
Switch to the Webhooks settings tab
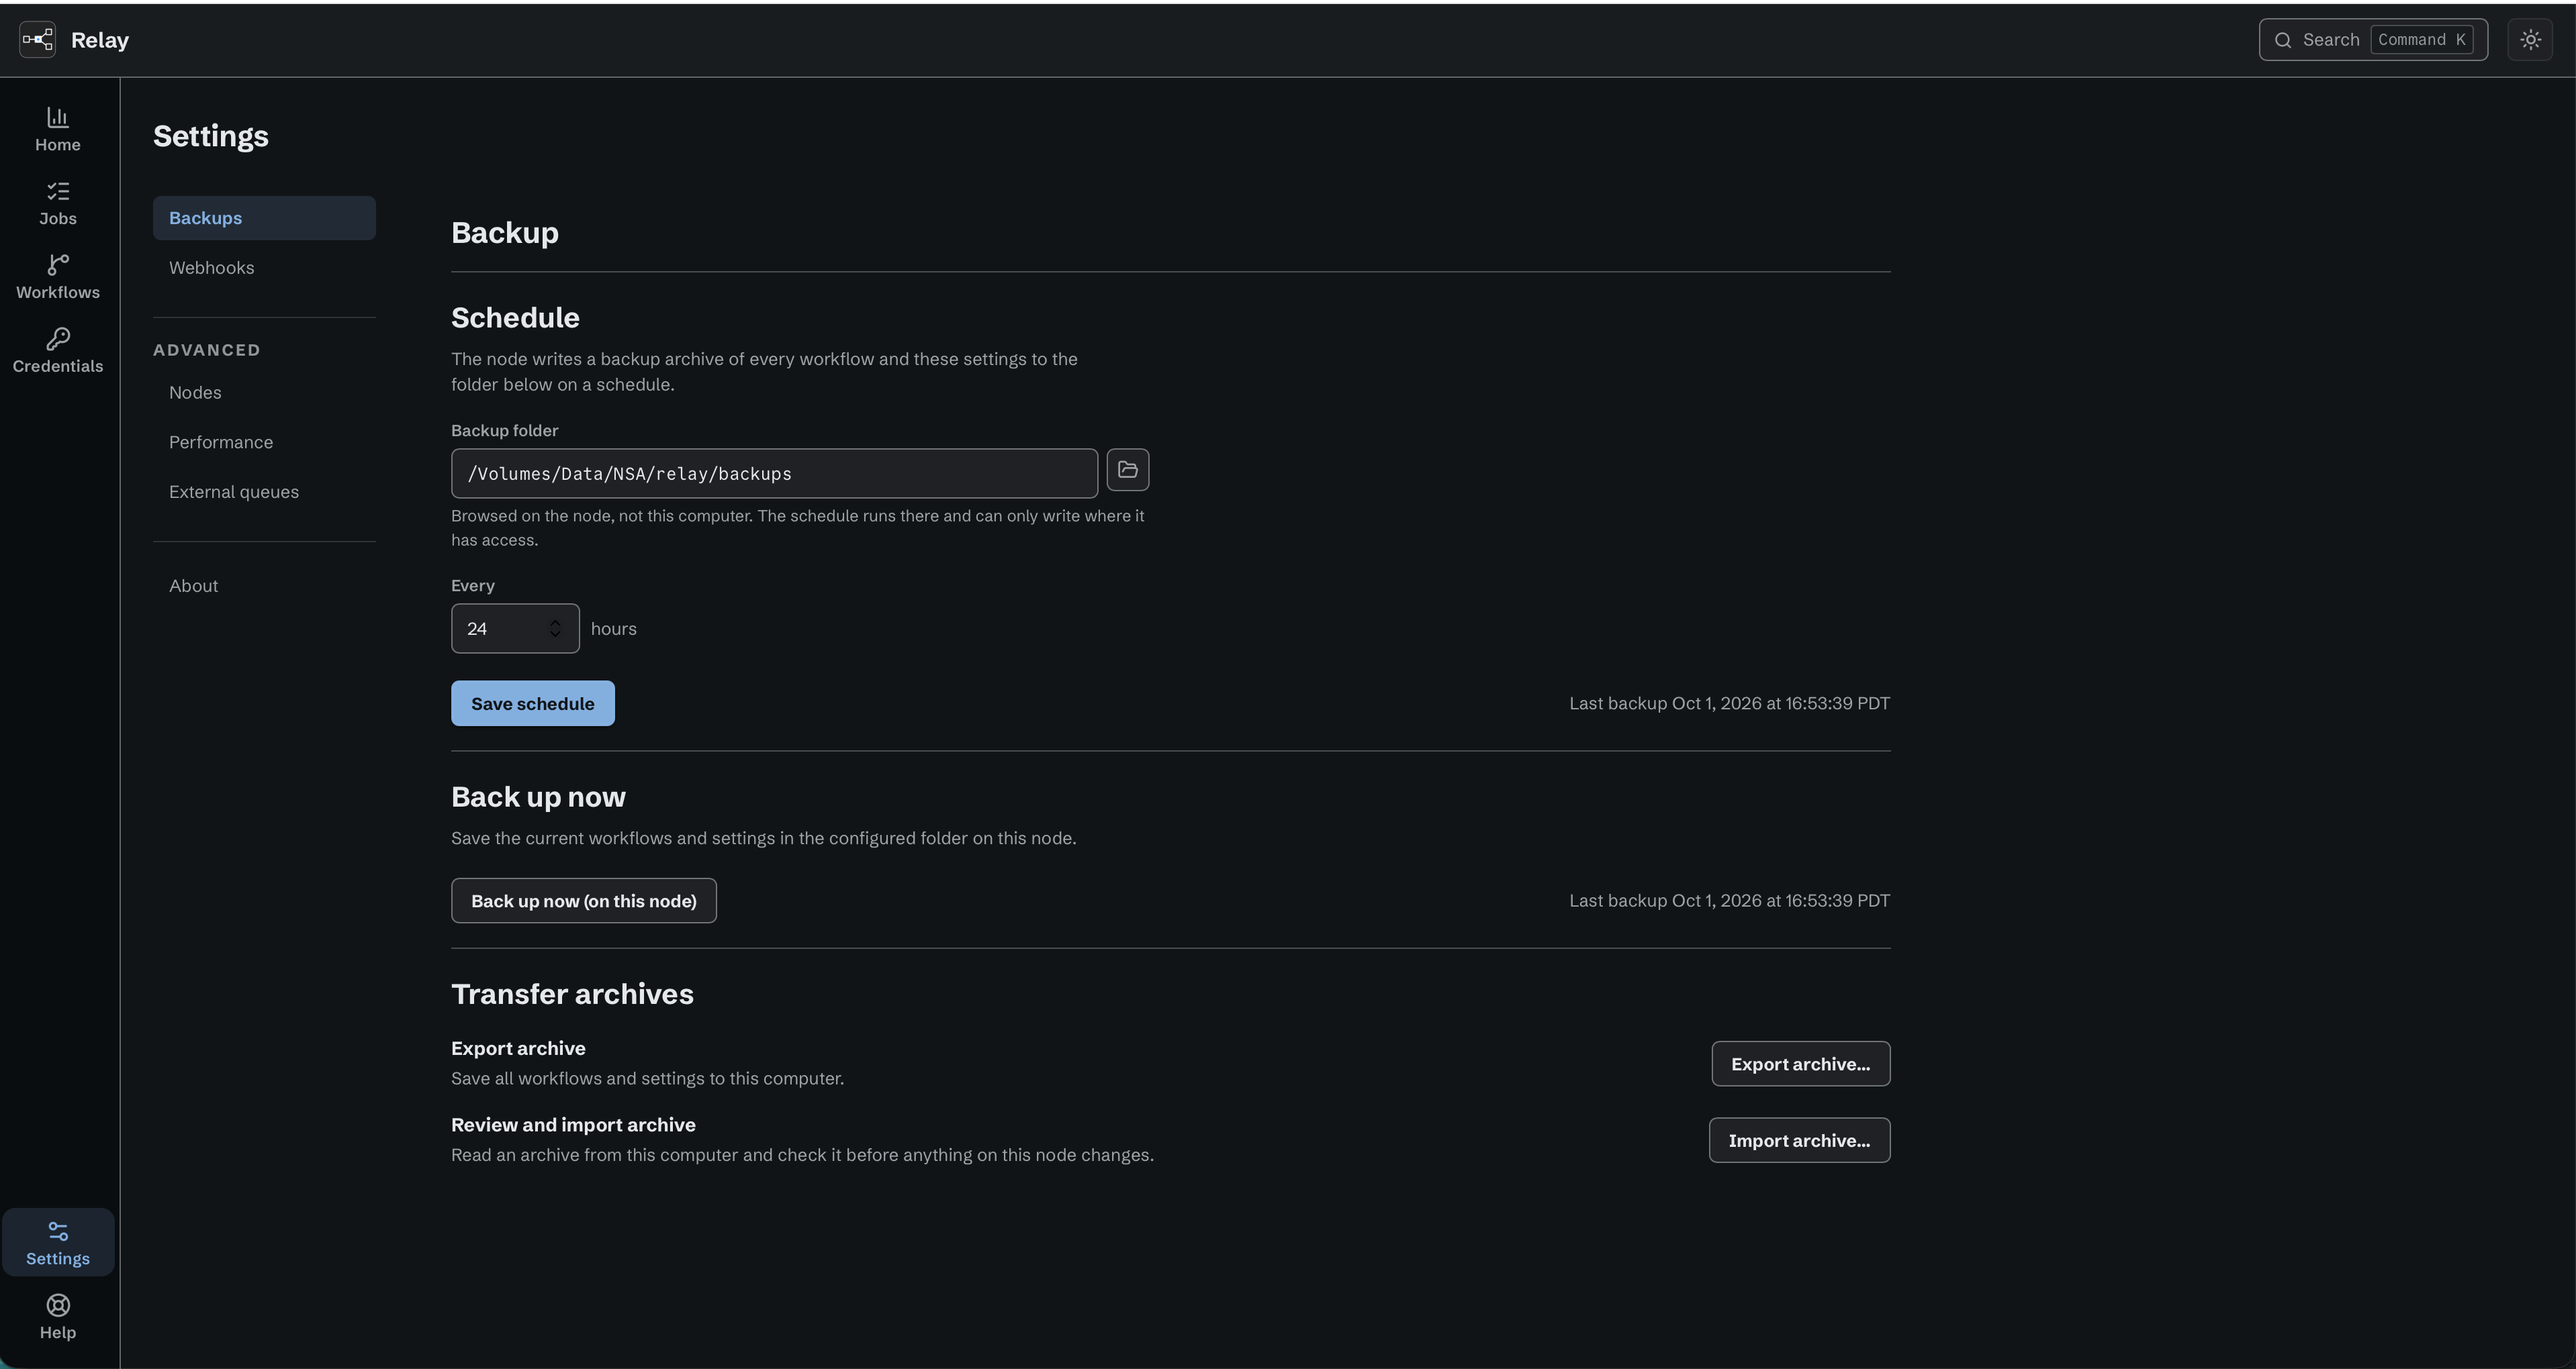tap(264, 268)
